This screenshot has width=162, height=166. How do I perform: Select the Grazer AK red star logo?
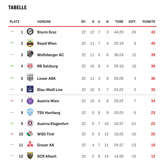(30, 144)
